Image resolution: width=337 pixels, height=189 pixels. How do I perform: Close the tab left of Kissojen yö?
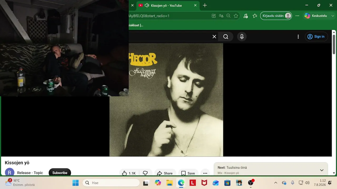tap(132, 6)
